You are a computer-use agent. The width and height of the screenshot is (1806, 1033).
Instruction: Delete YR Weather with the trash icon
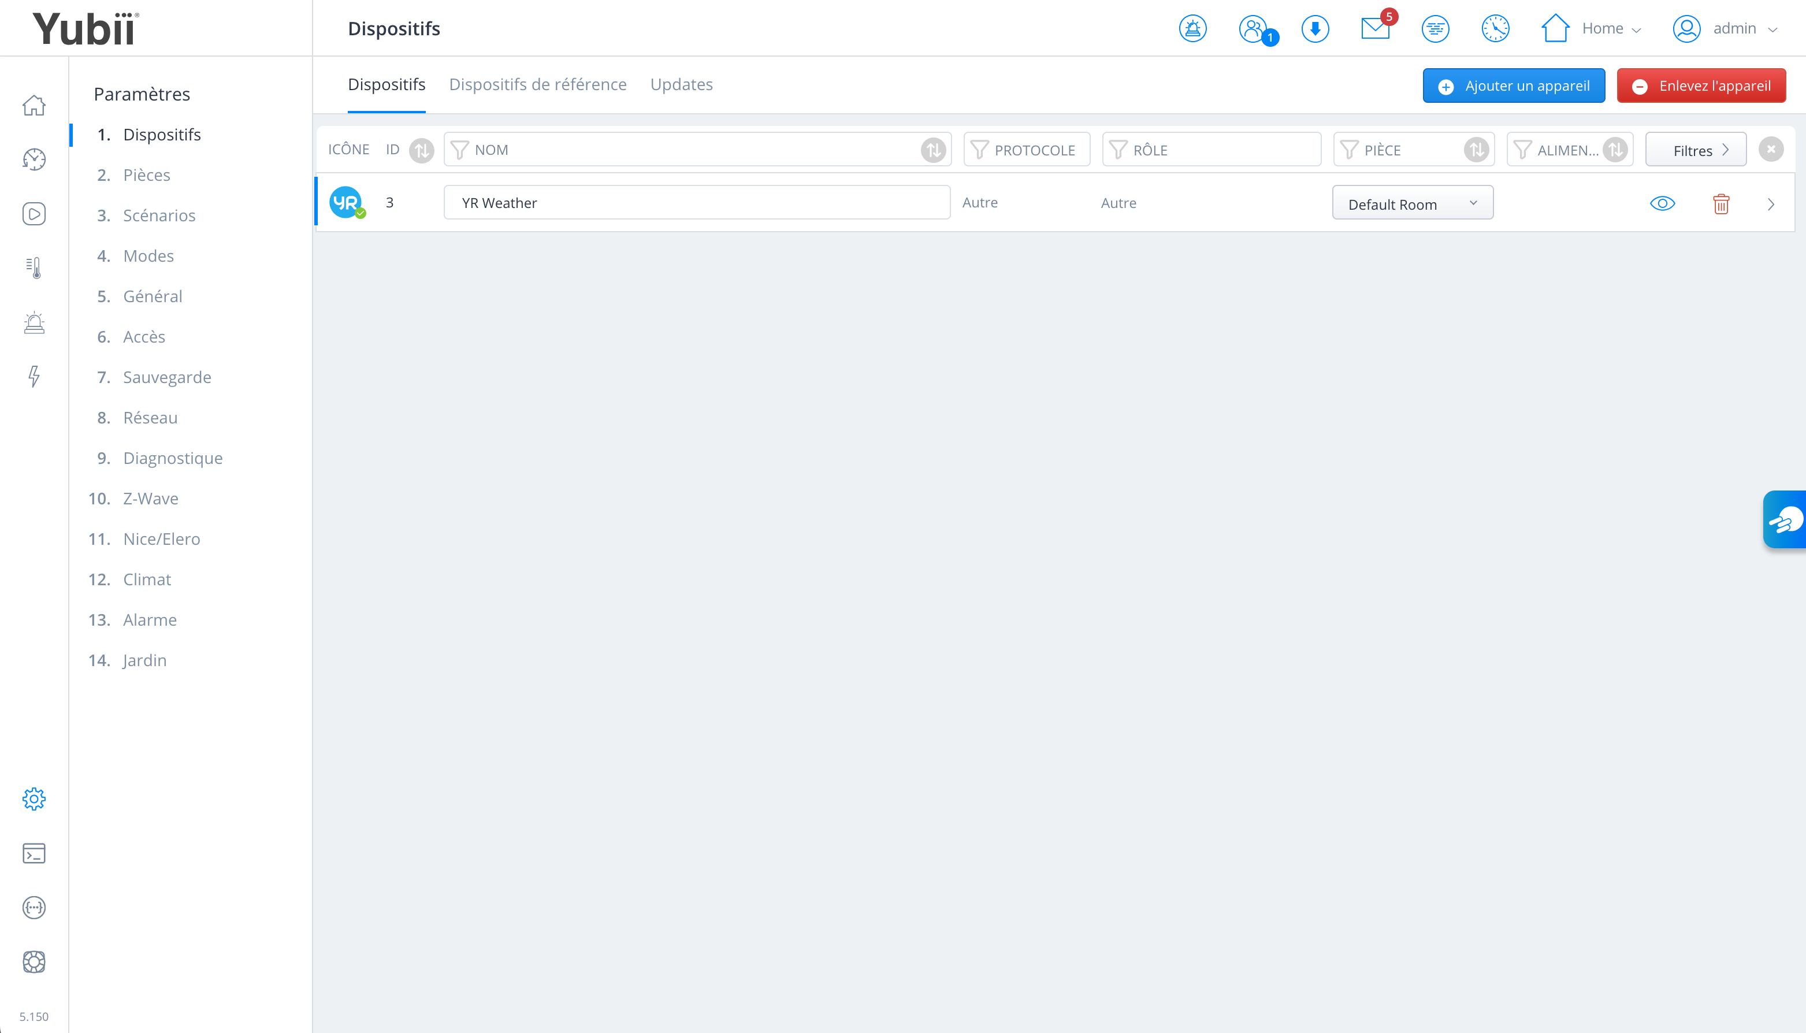click(x=1722, y=203)
